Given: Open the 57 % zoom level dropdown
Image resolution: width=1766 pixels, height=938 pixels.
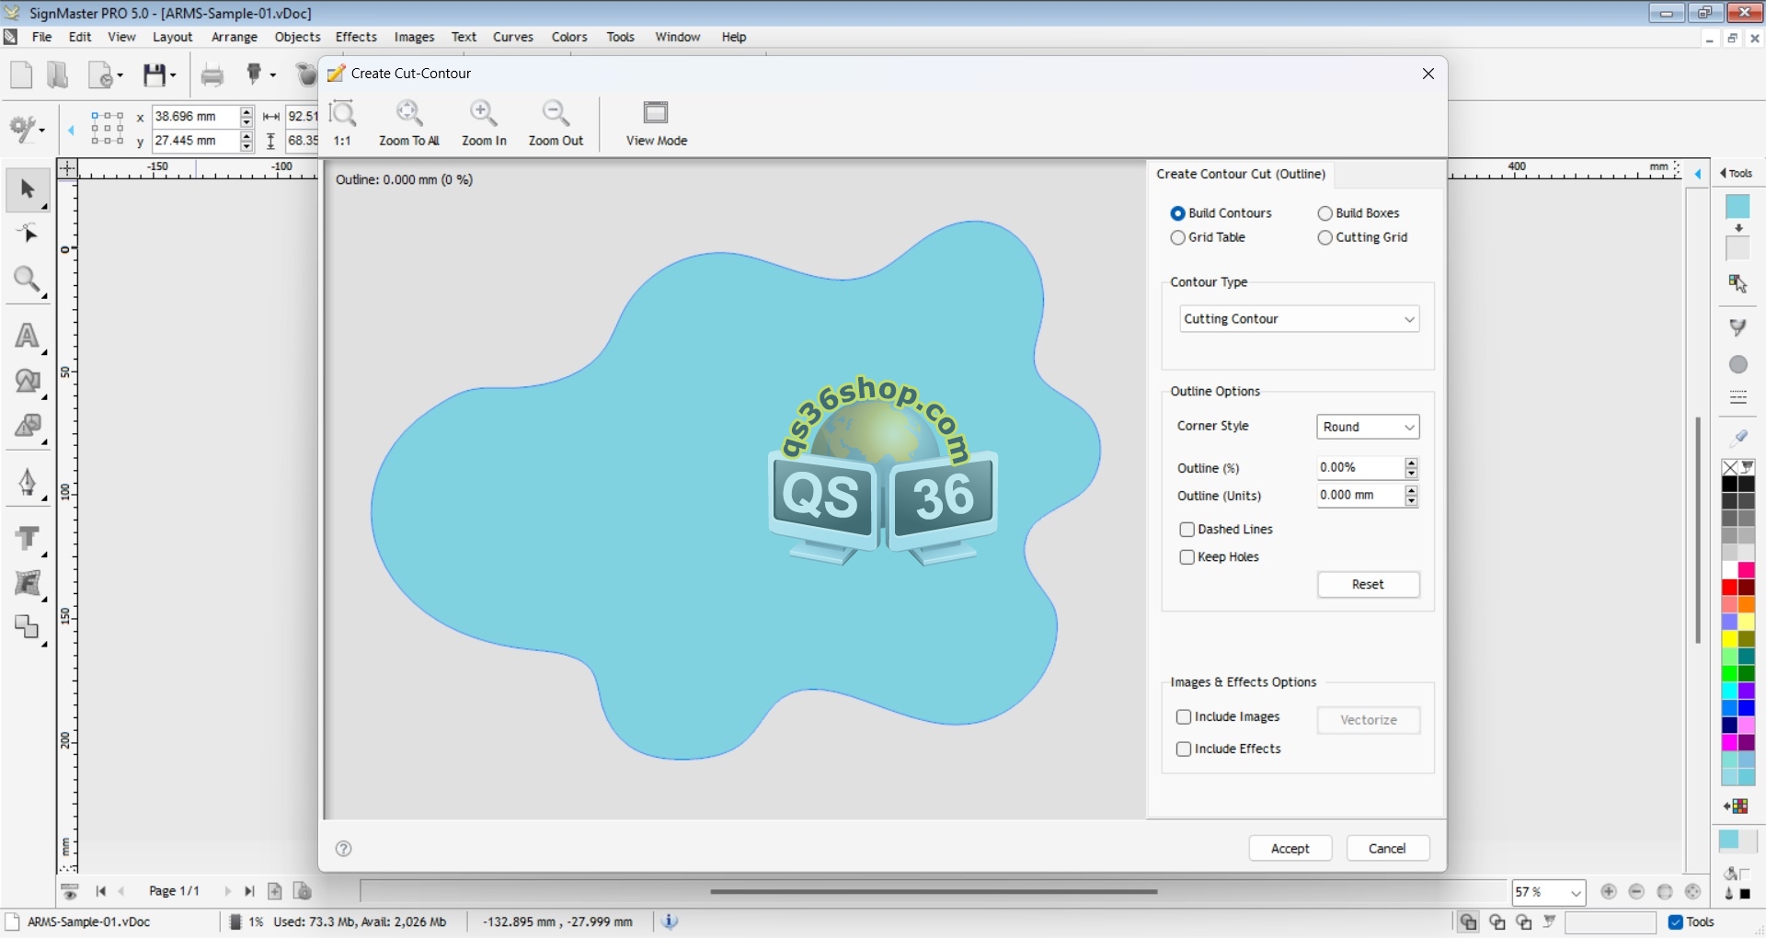Looking at the screenshot, I should click(1576, 893).
